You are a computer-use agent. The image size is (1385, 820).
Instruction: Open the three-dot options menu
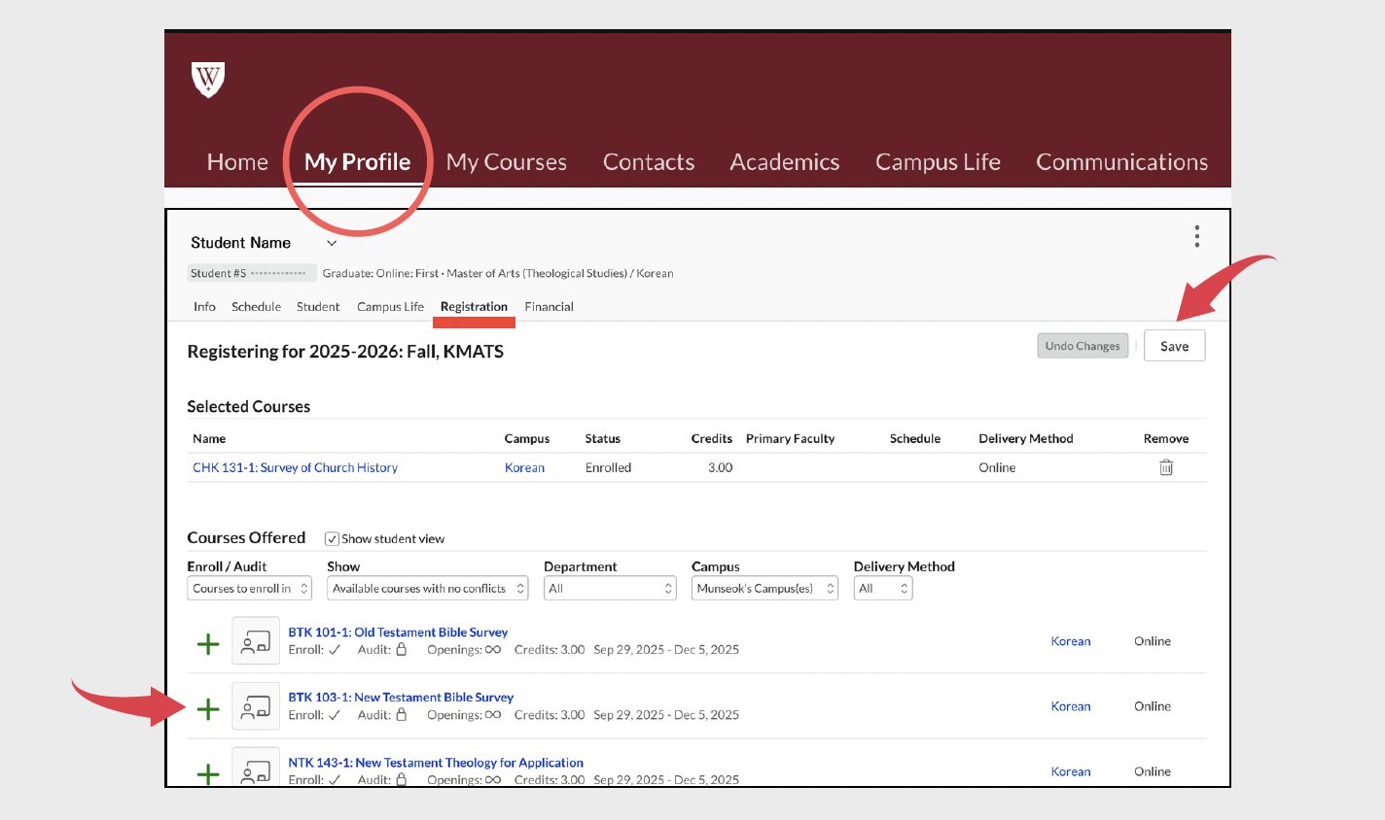point(1196,236)
